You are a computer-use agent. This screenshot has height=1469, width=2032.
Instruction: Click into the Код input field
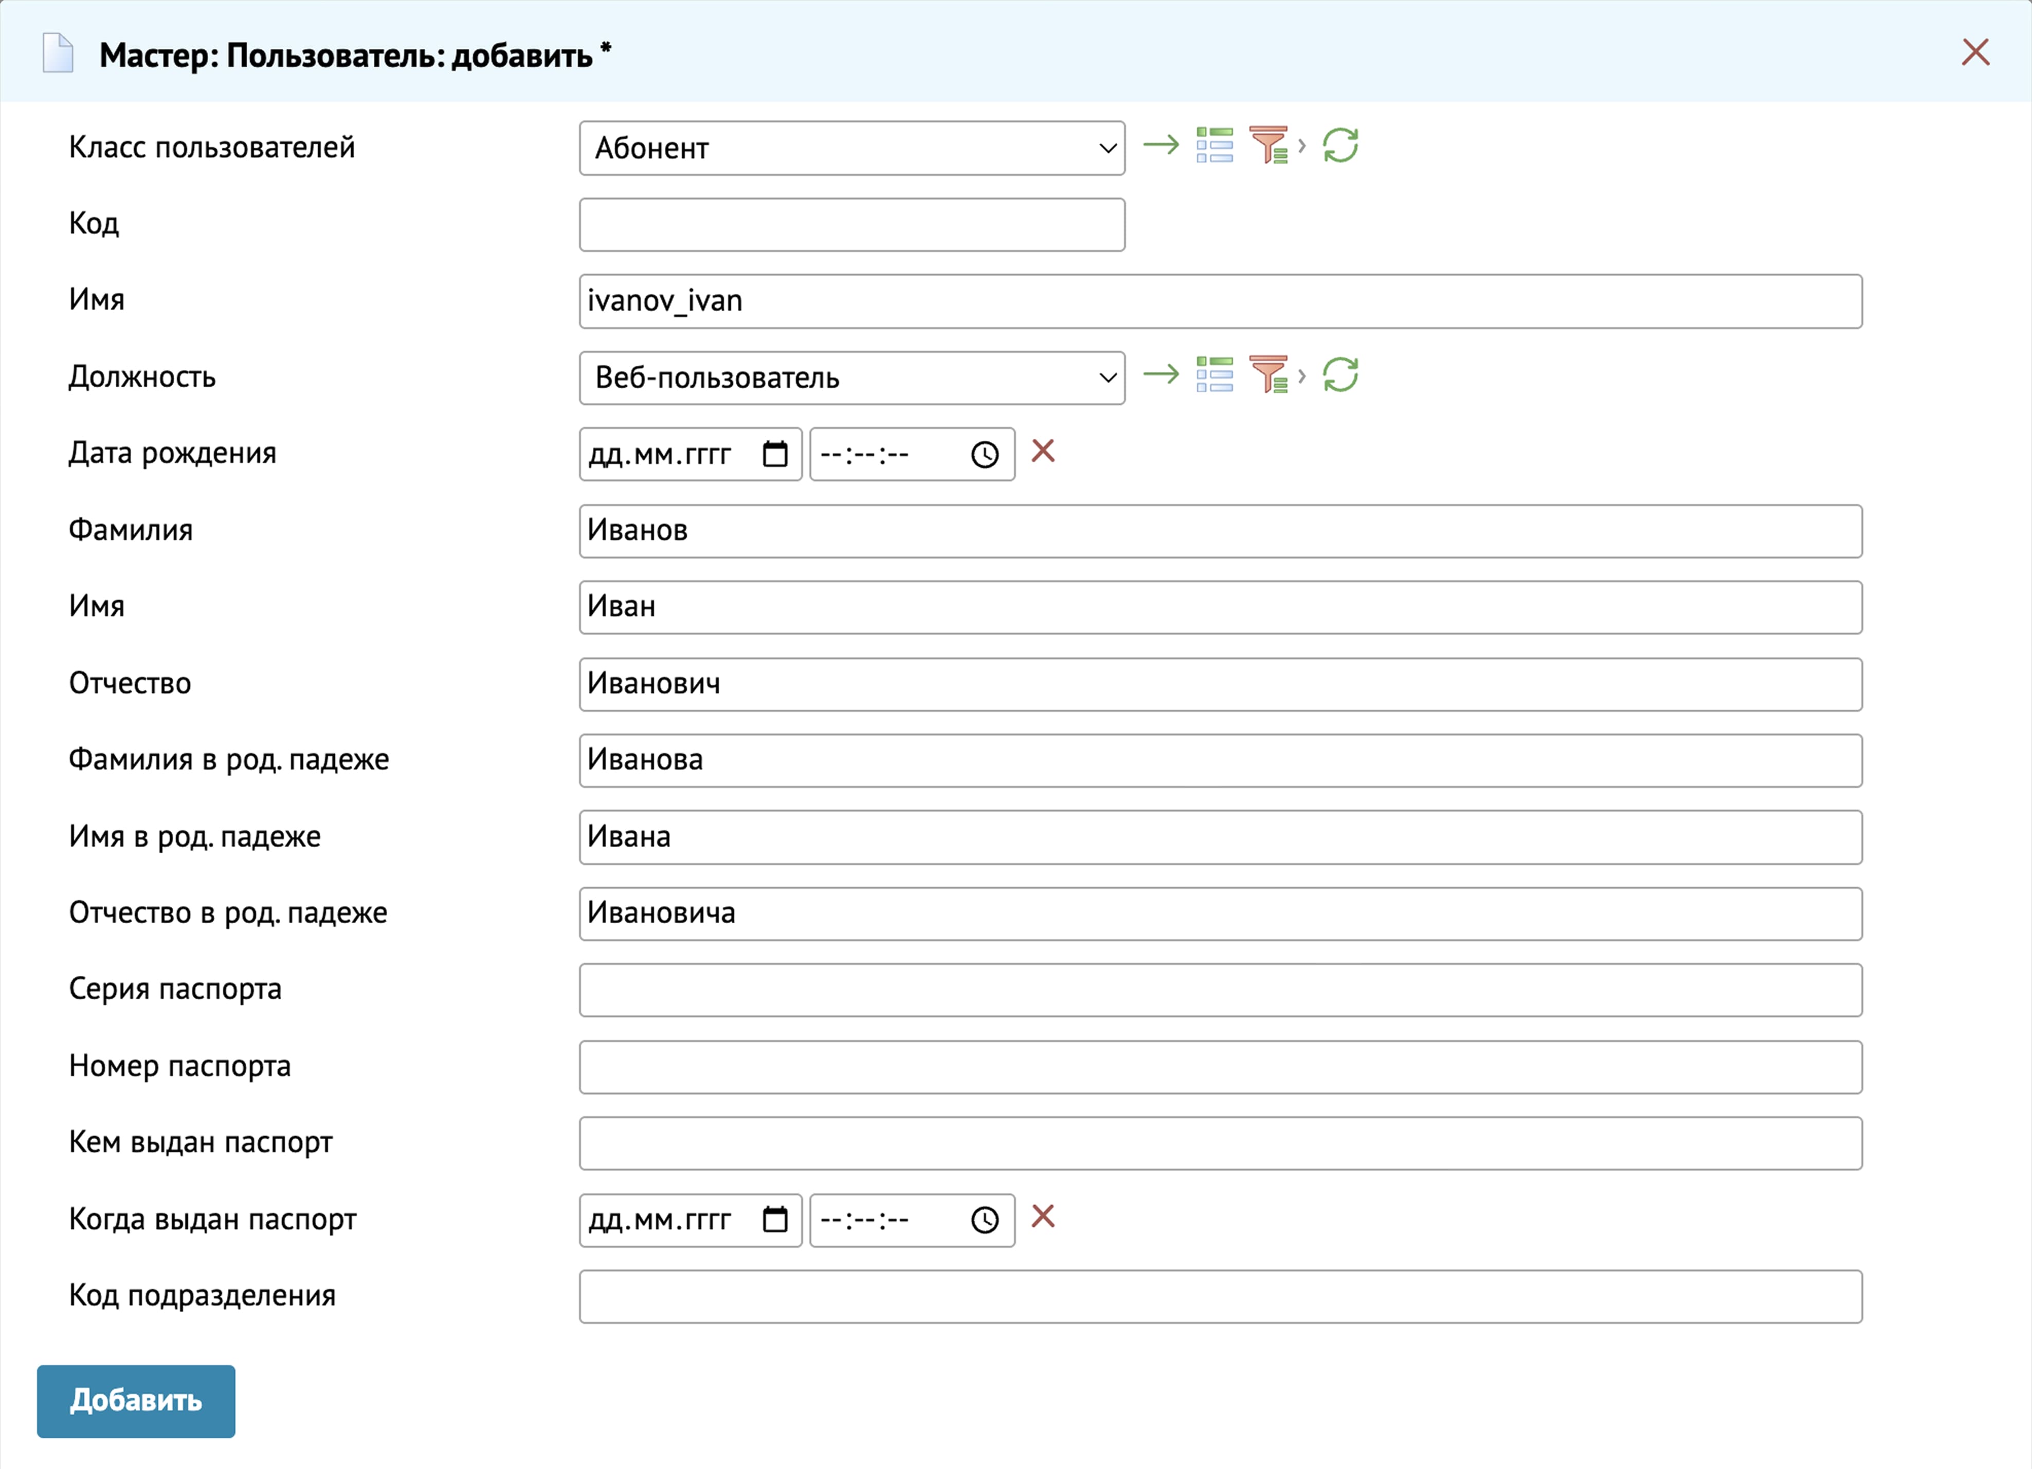point(851,225)
